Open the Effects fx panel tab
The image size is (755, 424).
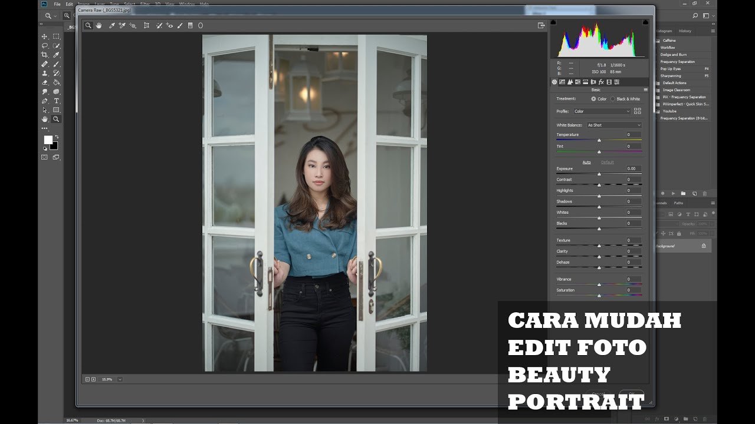(601, 82)
